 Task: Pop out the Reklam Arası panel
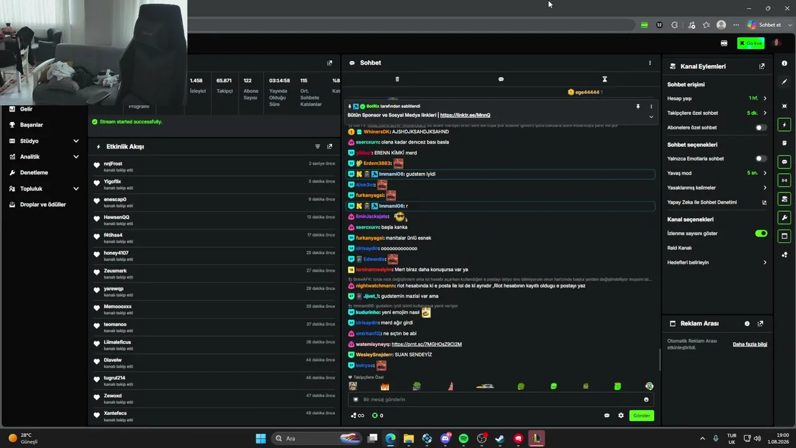click(x=761, y=324)
